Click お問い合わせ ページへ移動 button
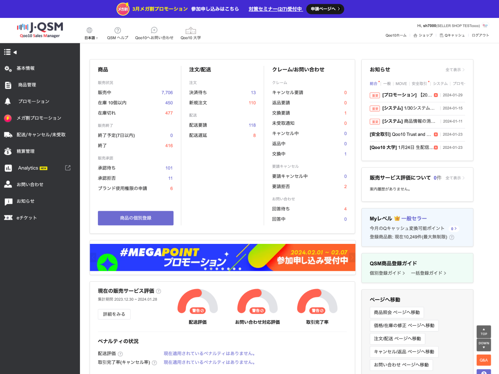This screenshot has width=499, height=374. pyautogui.click(x=402, y=365)
